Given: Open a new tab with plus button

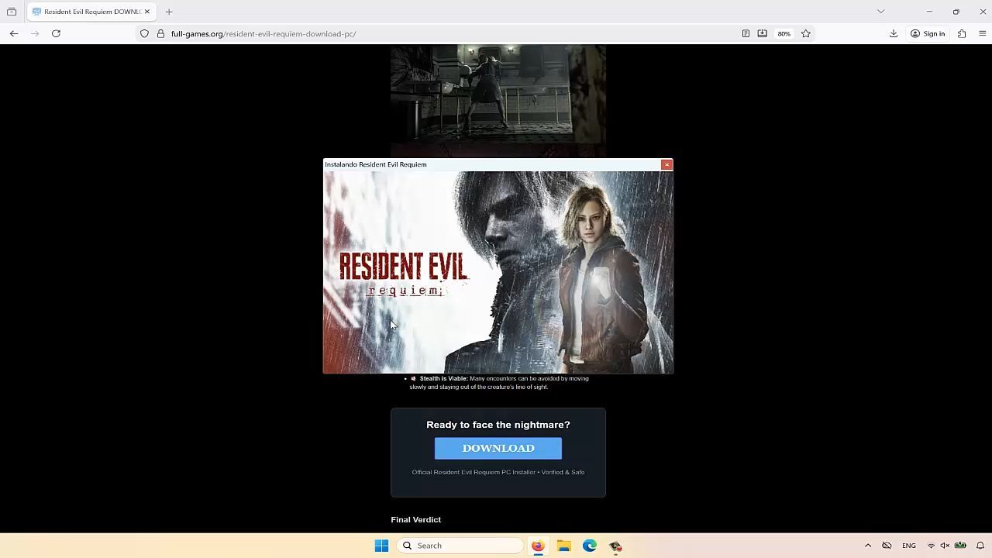Looking at the screenshot, I should (169, 12).
